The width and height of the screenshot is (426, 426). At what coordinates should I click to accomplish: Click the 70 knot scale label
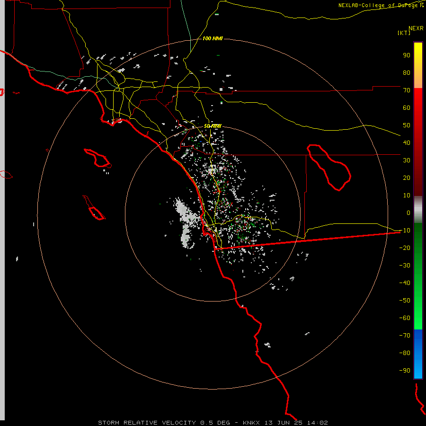407,90
